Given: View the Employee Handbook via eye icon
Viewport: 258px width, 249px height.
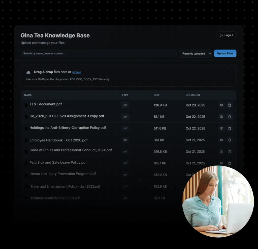Looking at the screenshot, I should 221,140.
